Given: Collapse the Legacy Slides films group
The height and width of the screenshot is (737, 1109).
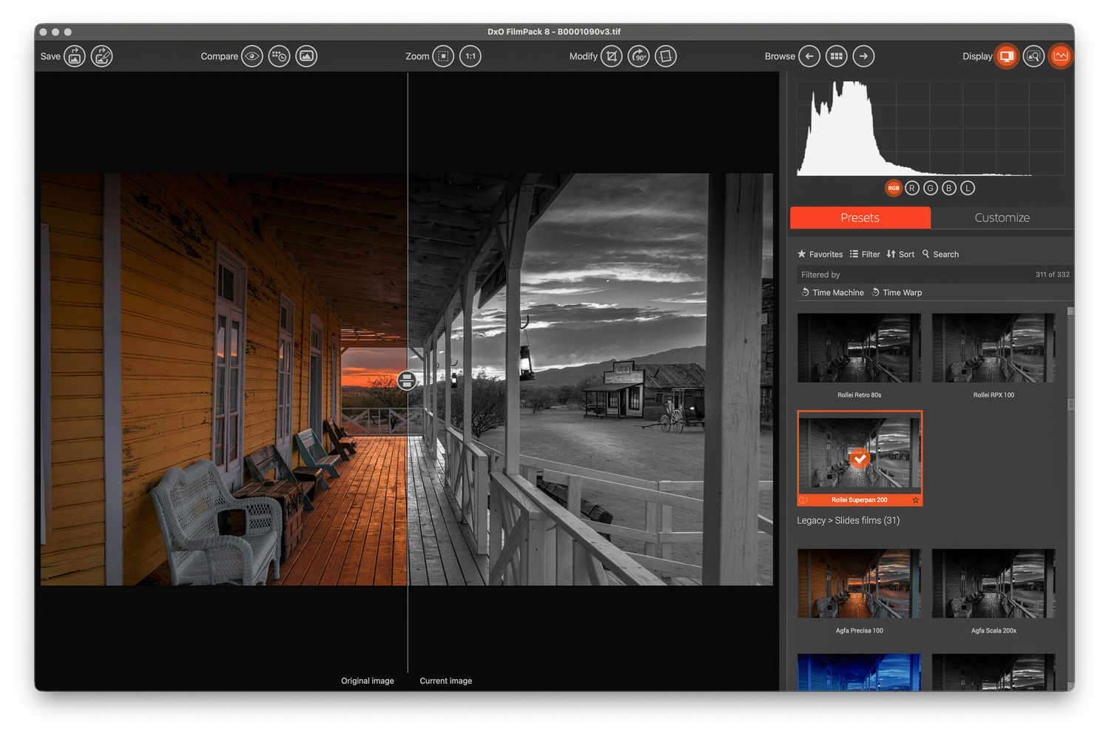Looking at the screenshot, I should click(848, 521).
